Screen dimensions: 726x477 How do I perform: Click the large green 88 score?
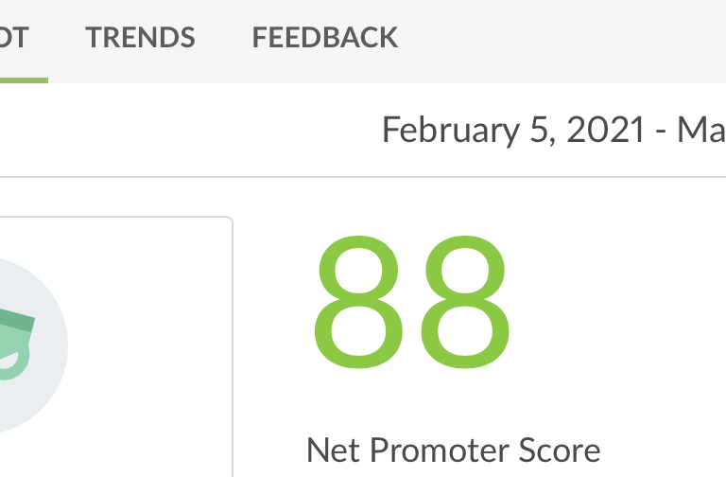(411, 304)
